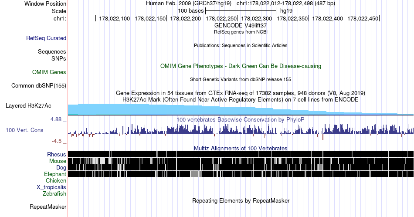Open the OMIM Genes track label
Viewport: 414px width, 217px height.
point(49,72)
